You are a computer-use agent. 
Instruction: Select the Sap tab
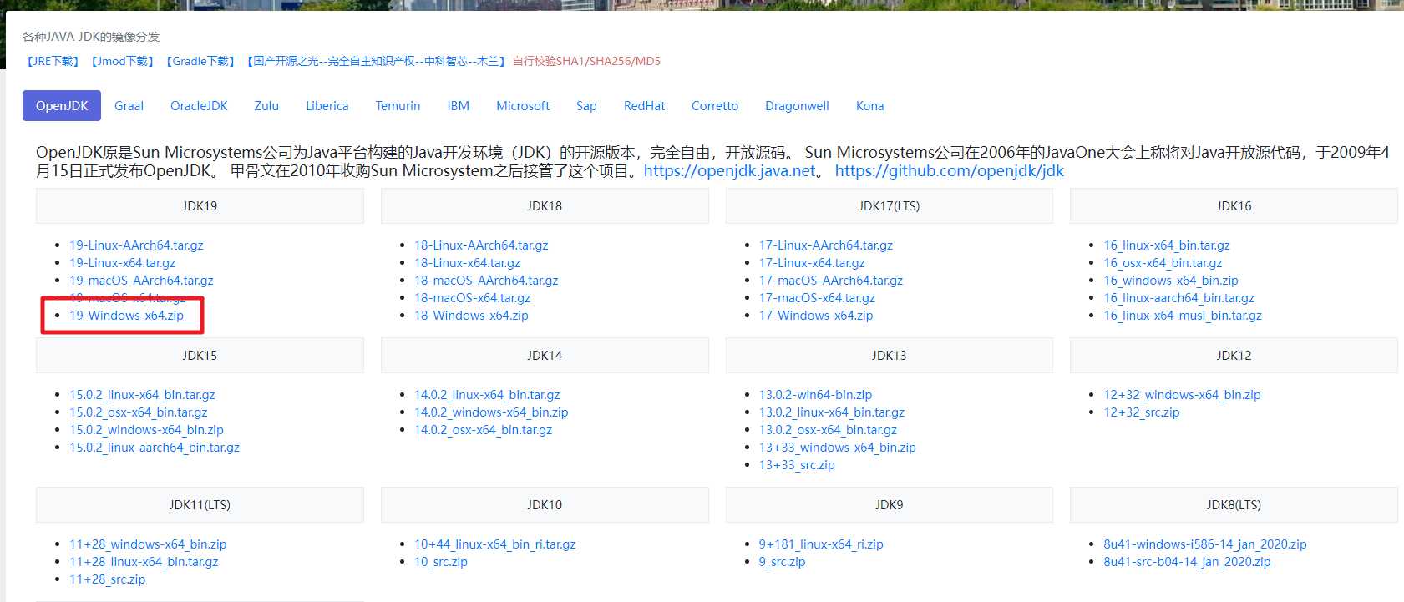(586, 106)
